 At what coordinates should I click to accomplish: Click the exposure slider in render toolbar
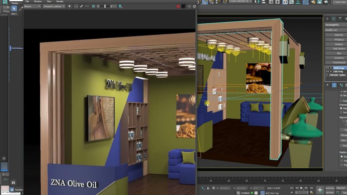click(x=105, y=6)
